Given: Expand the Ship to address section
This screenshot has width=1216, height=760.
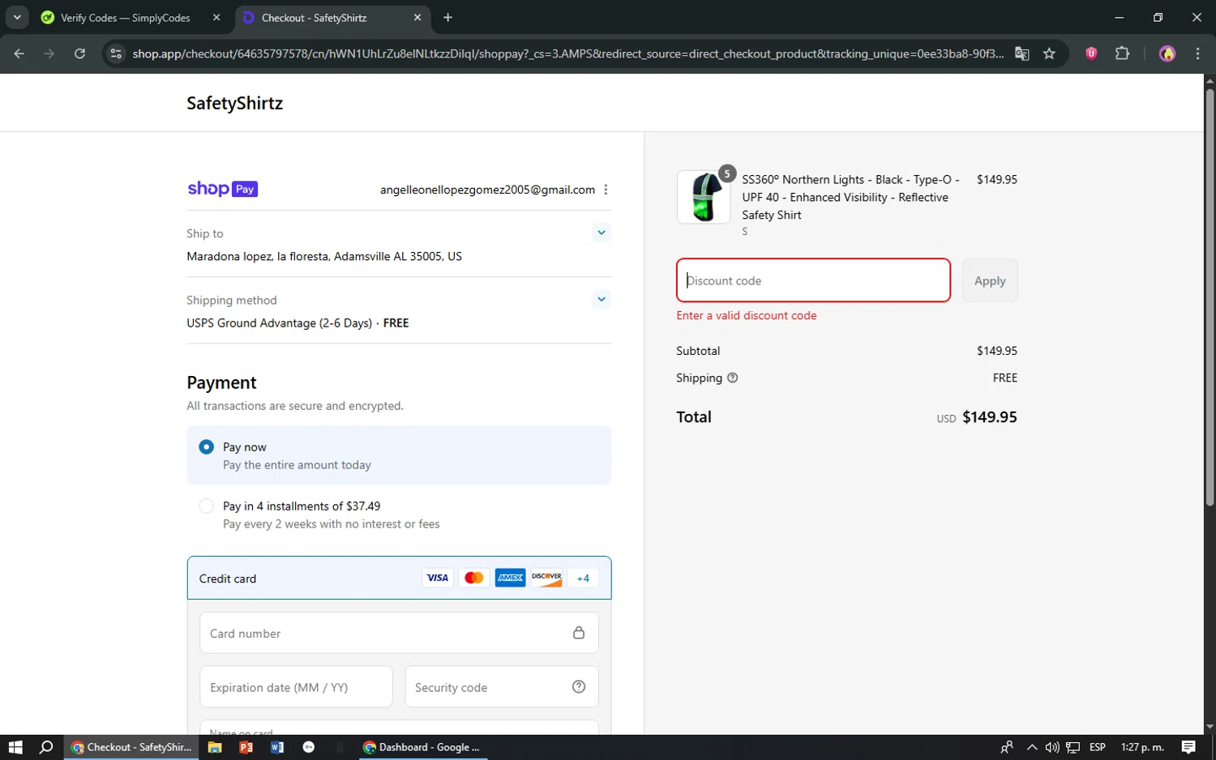Looking at the screenshot, I should click(x=601, y=233).
